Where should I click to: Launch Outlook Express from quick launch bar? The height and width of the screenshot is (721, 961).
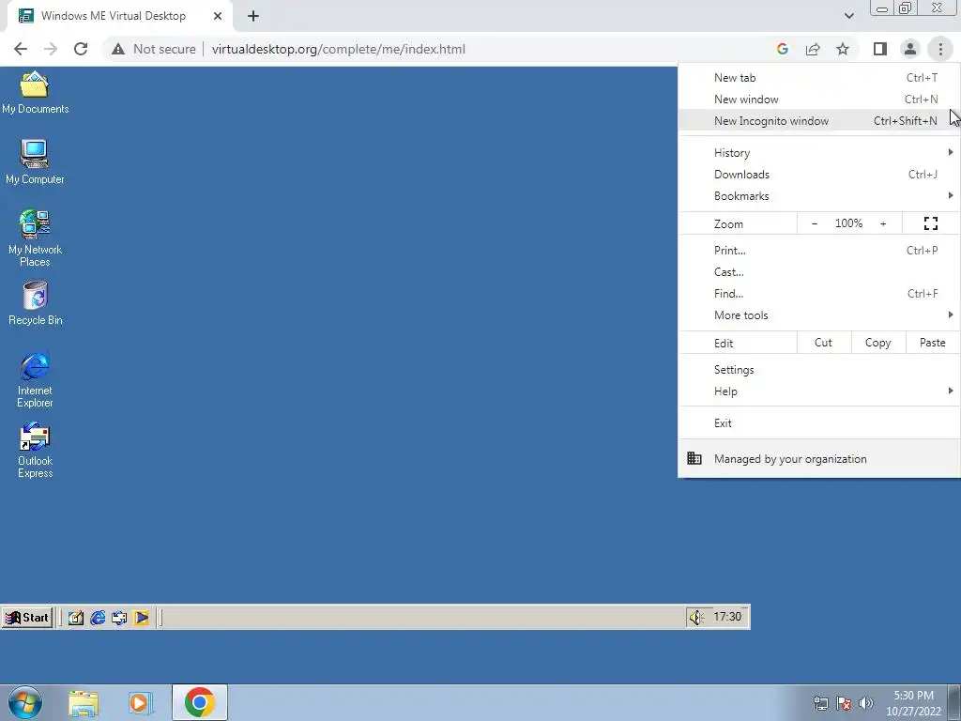pos(119,618)
